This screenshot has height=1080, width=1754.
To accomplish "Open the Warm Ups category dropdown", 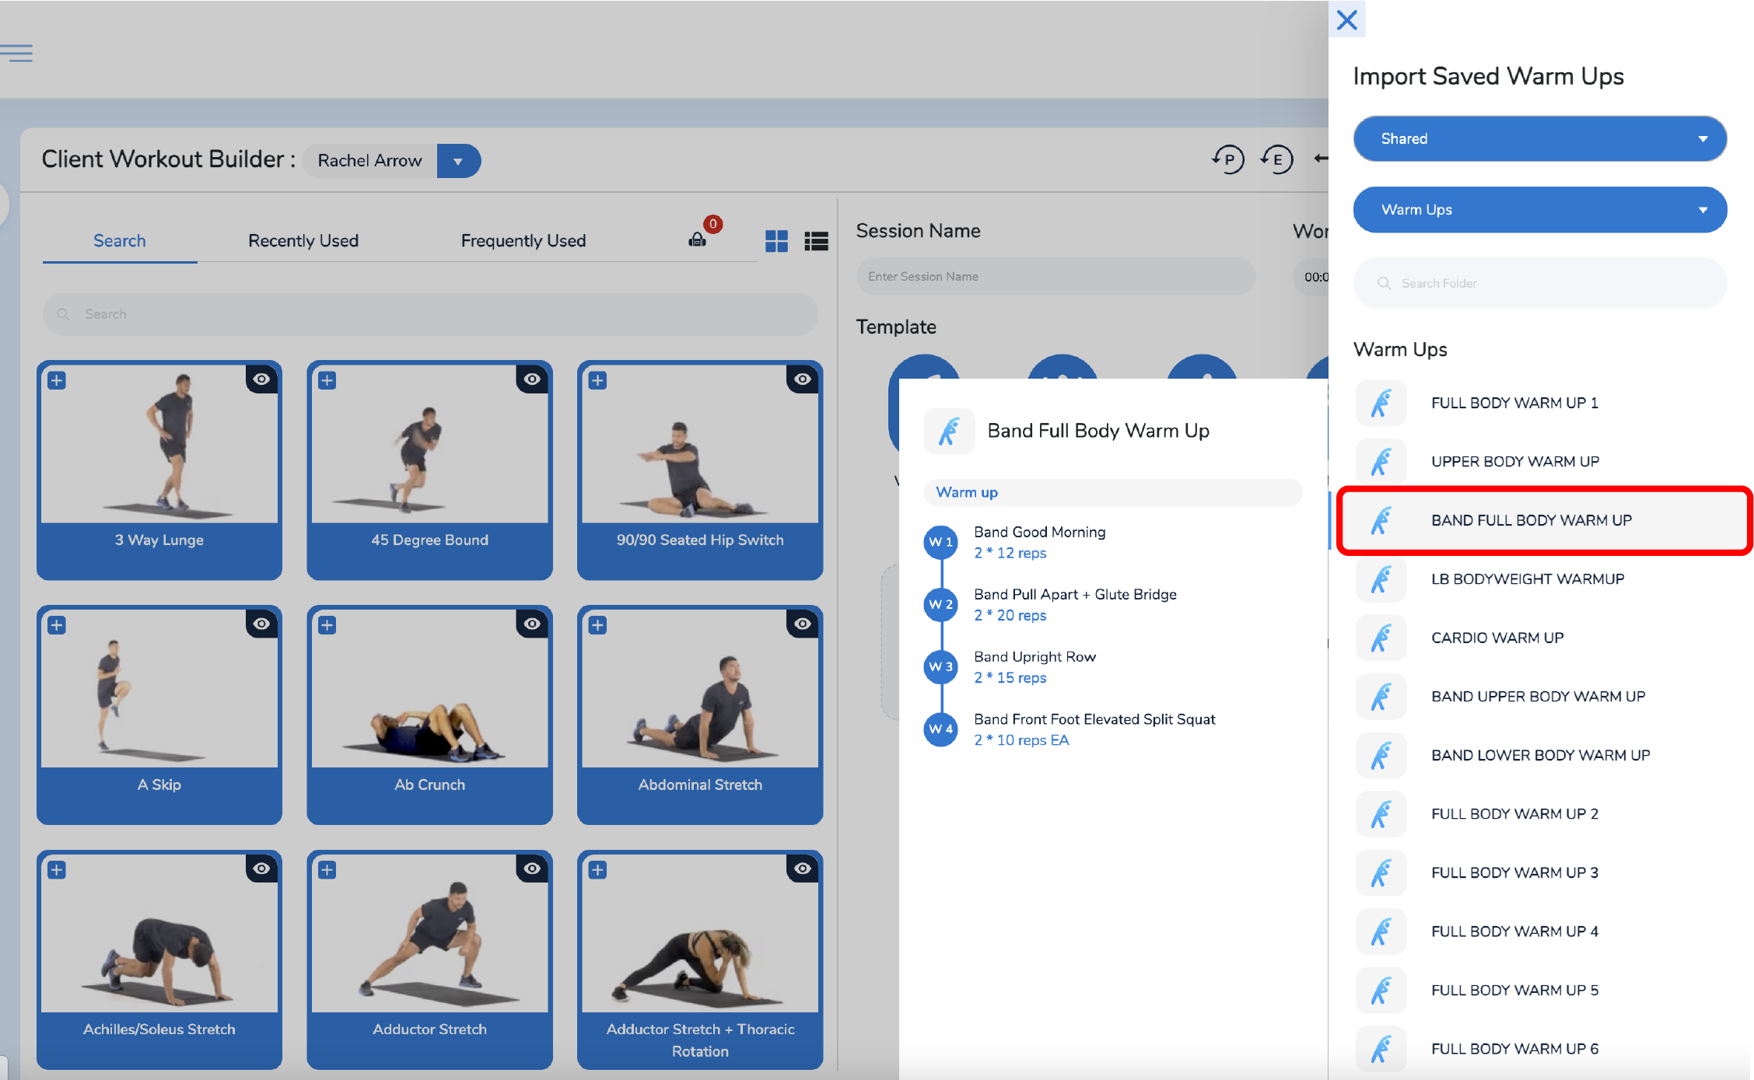I will [x=1539, y=210].
